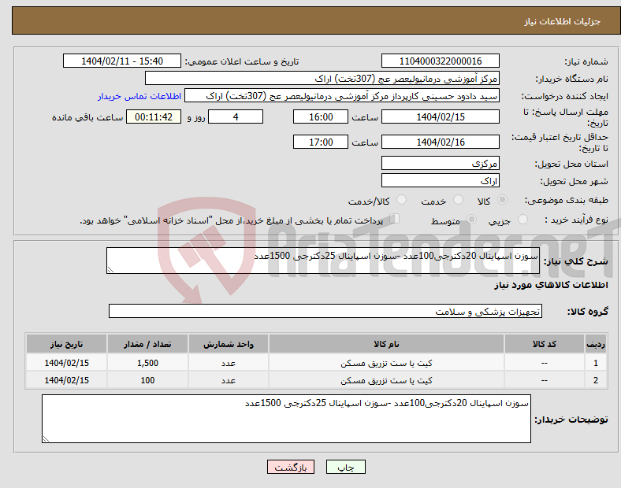Click the نام کالا column header
This screenshot has height=488, width=621.
coord(386,344)
